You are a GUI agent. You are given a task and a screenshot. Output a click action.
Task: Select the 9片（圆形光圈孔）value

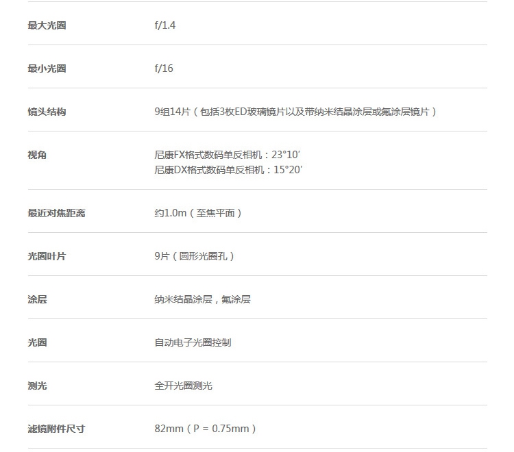pos(195,256)
